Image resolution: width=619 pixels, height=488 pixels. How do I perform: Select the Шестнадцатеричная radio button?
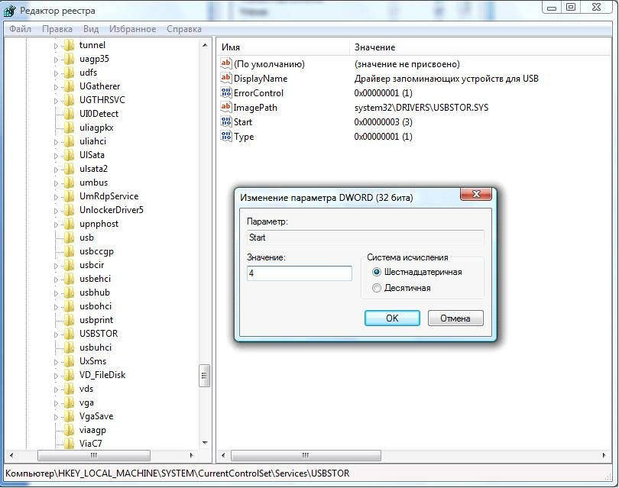(377, 272)
